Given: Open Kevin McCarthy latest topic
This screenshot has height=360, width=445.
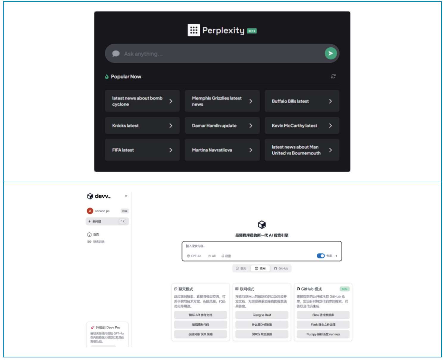Looking at the screenshot, I should click(x=302, y=126).
